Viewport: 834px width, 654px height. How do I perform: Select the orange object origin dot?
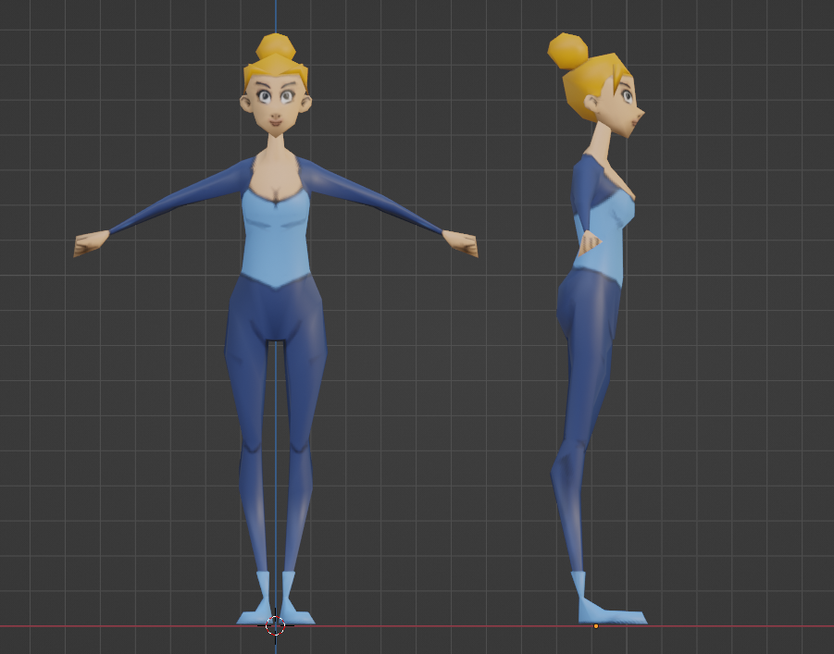pyautogui.click(x=597, y=628)
